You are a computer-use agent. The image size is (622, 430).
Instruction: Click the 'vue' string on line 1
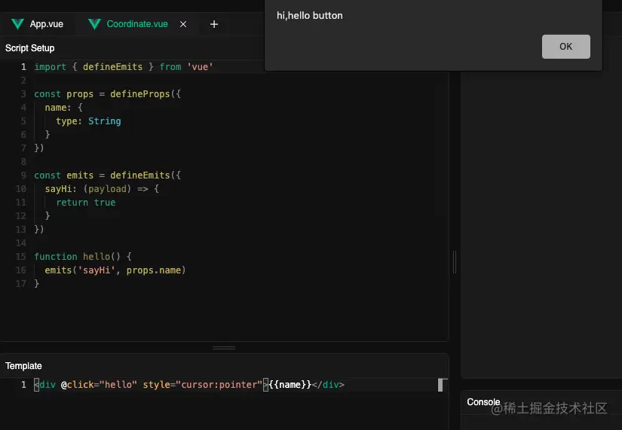(200, 67)
